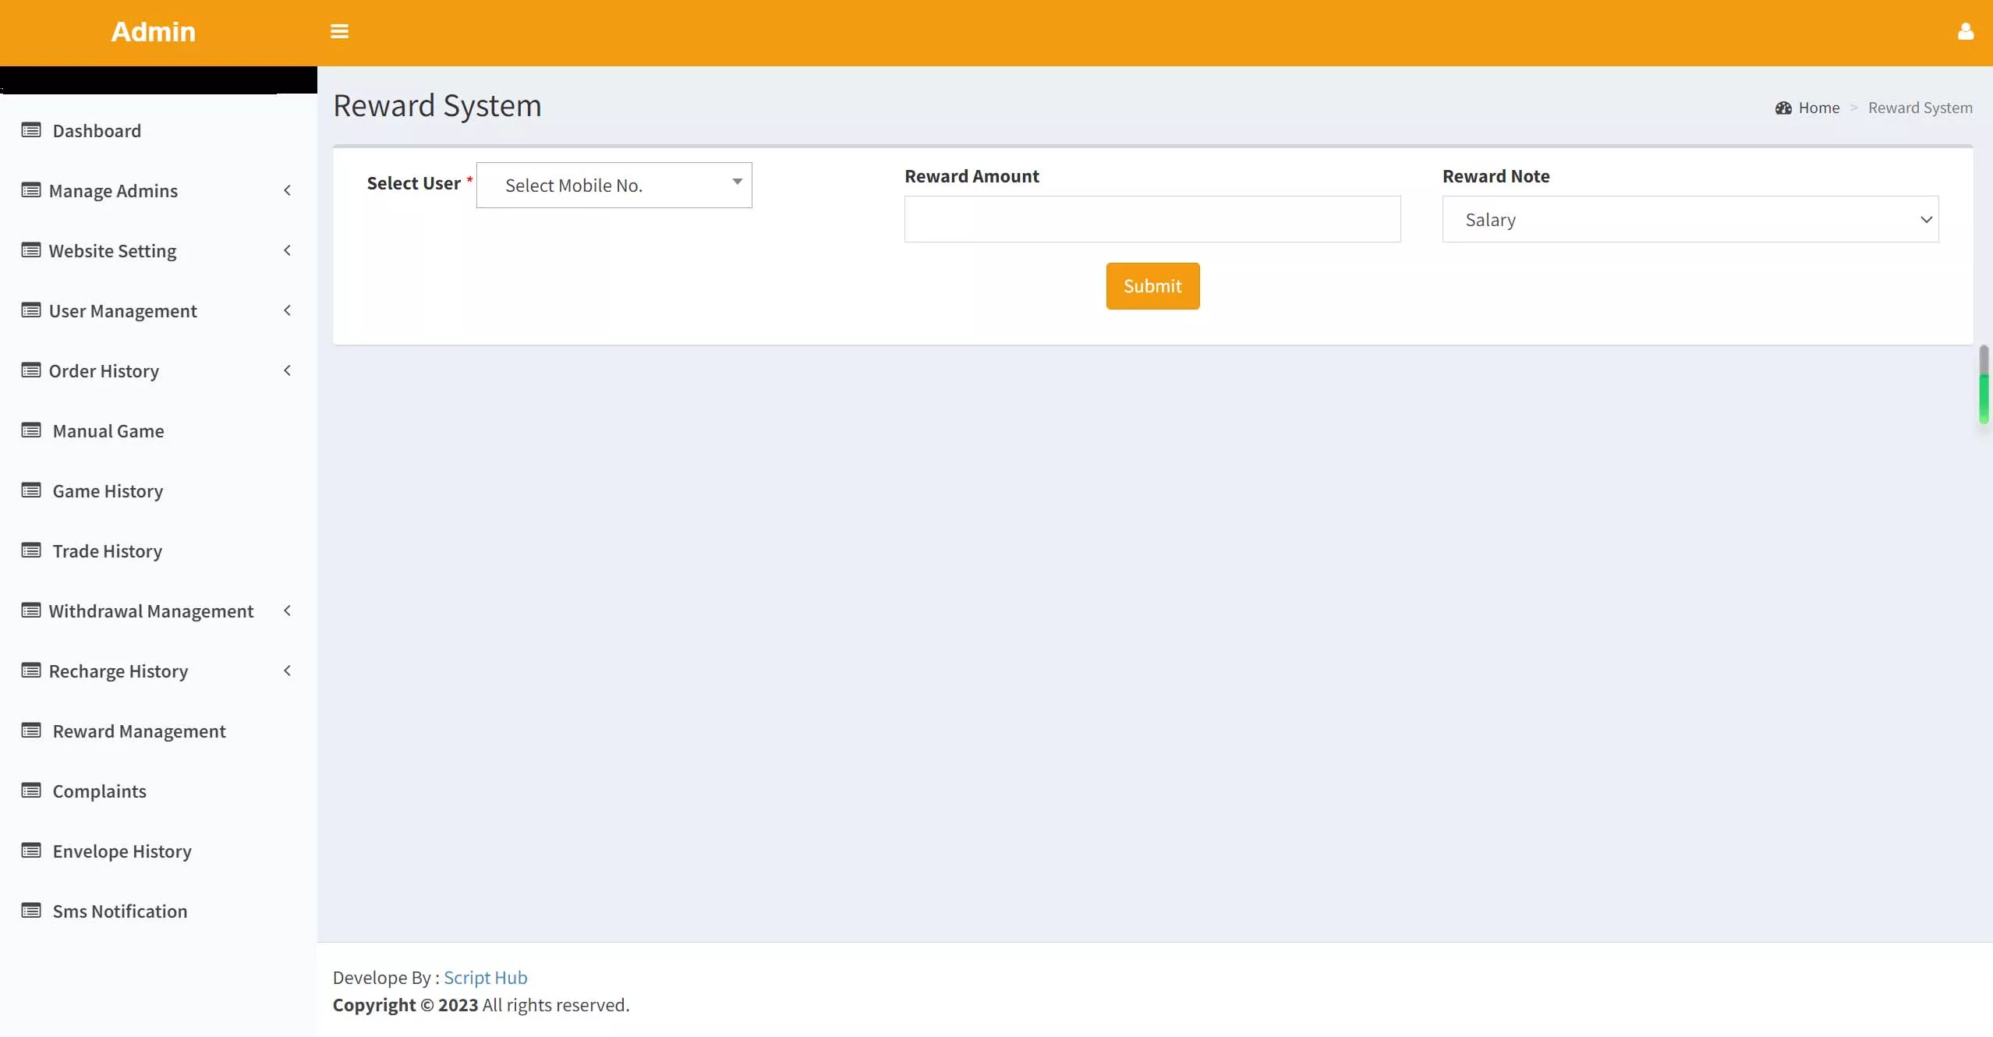1993x1037 pixels.
Task: Click the Manual Game sidebar icon
Action: [x=31, y=430]
